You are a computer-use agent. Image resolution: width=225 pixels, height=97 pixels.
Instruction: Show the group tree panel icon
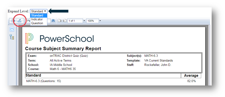pos(12,37)
